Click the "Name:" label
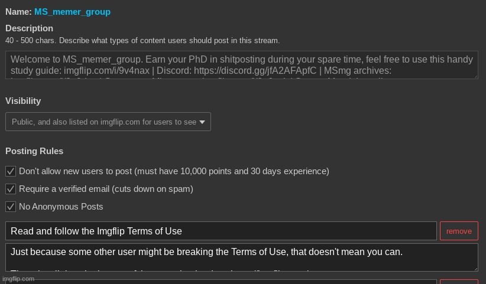486x284 pixels. pyautogui.click(x=18, y=12)
